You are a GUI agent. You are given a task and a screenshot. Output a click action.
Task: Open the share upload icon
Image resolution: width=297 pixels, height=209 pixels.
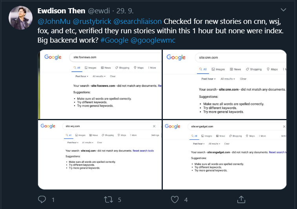pos(241,199)
